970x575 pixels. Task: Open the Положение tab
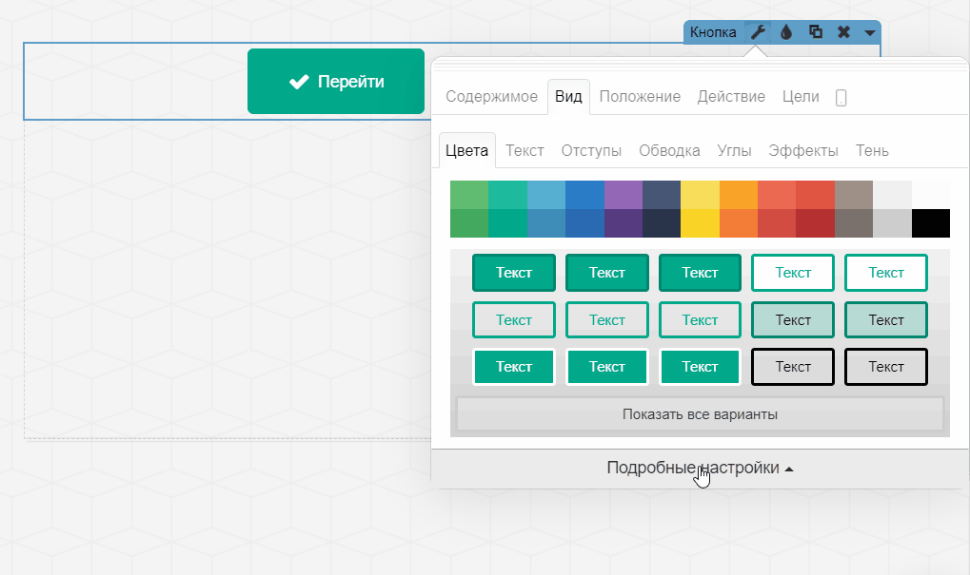point(640,97)
